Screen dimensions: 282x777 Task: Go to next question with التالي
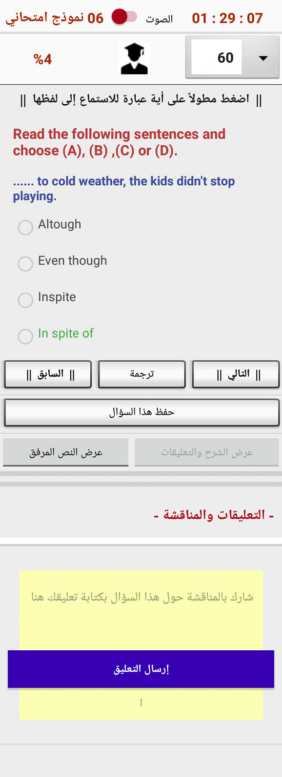coord(236,374)
